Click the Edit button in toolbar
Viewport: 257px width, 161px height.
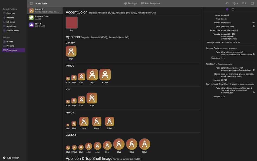[244, 4]
